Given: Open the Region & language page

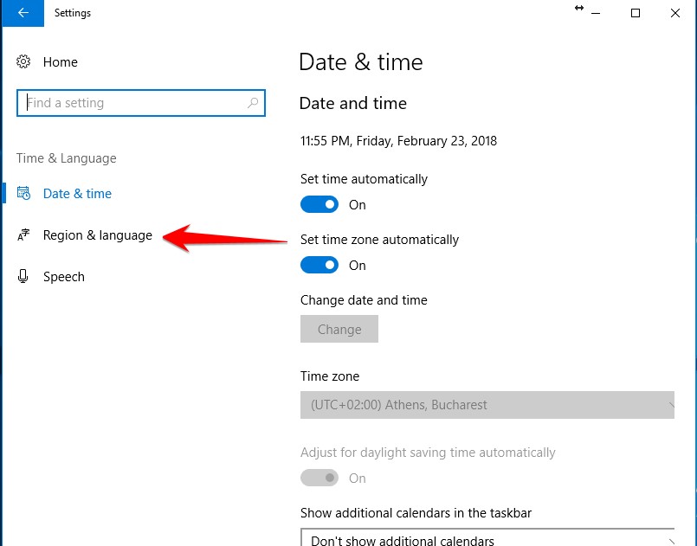Looking at the screenshot, I should coord(97,235).
